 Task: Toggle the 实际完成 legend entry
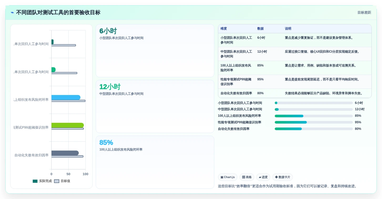click(x=42, y=181)
